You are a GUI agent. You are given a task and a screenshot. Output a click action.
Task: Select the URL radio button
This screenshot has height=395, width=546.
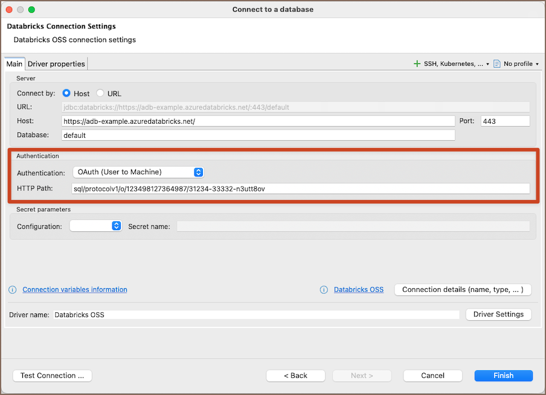tap(100, 94)
